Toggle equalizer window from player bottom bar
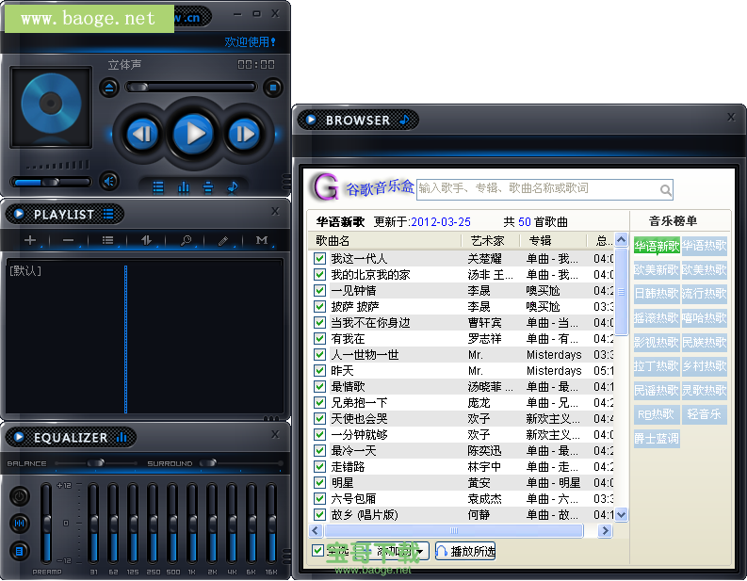Screen dimensions: 747x581 click(184, 187)
